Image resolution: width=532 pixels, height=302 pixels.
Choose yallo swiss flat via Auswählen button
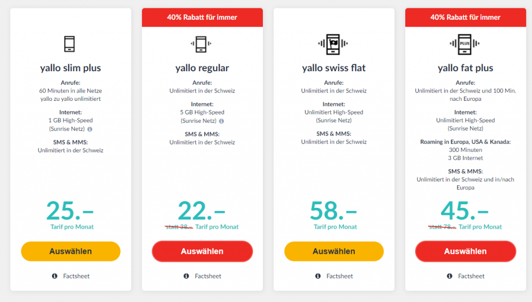click(334, 252)
